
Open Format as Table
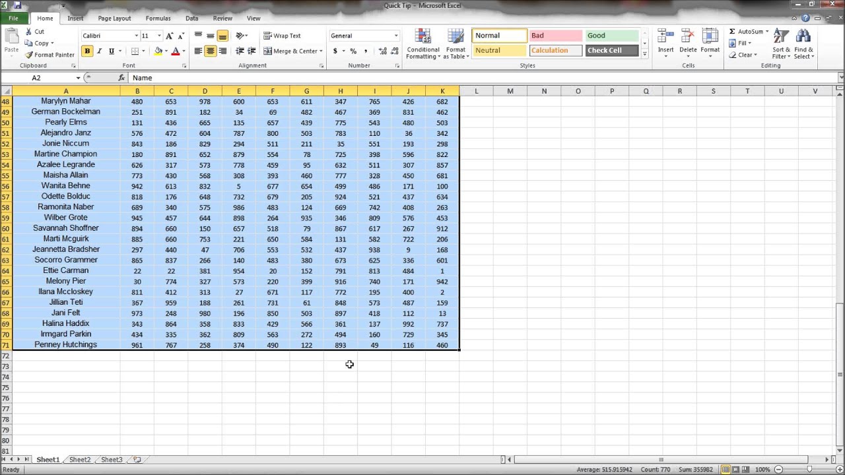pyautogui.click(x=456, y=44)
